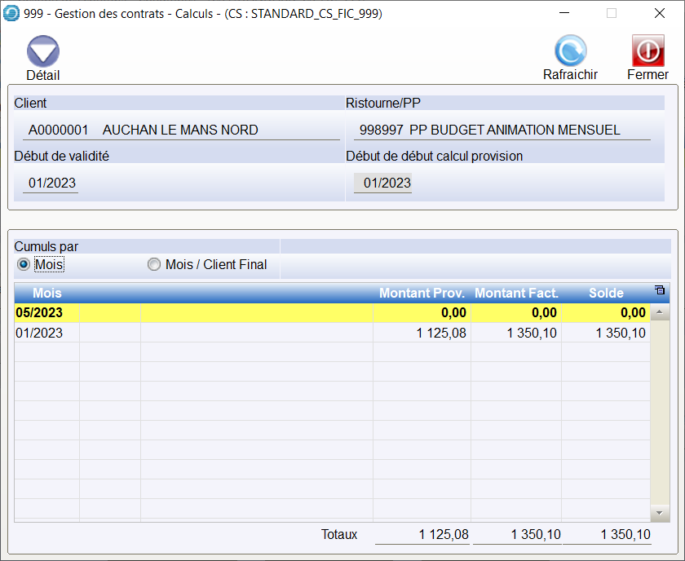Sort by the Mois column header
685x561 pixels.
[47, 293]
